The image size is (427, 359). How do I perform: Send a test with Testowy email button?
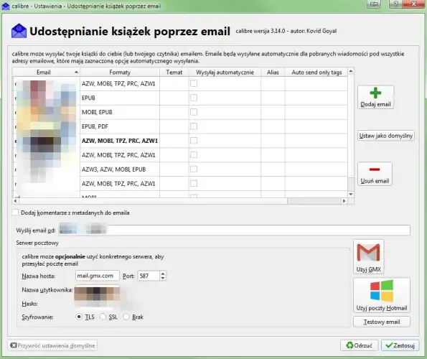click(x=382, y=322)
